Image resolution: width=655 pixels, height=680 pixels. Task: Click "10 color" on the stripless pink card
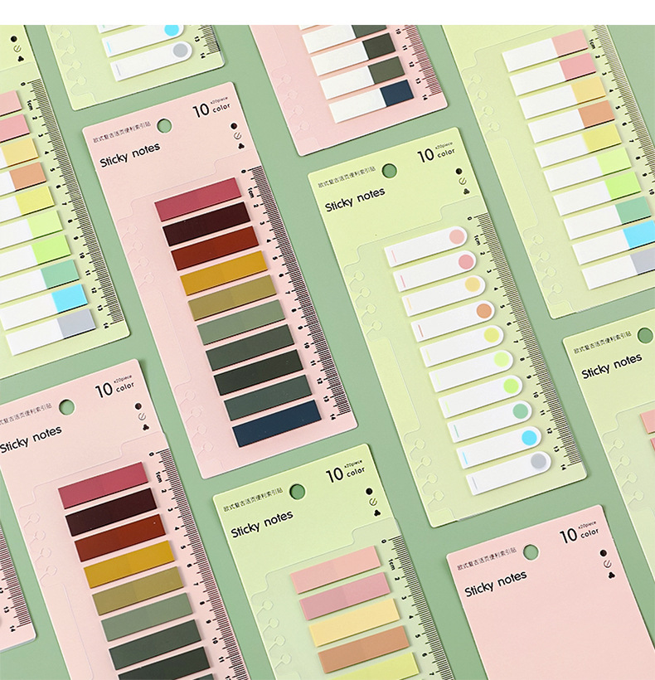(579, 534)
